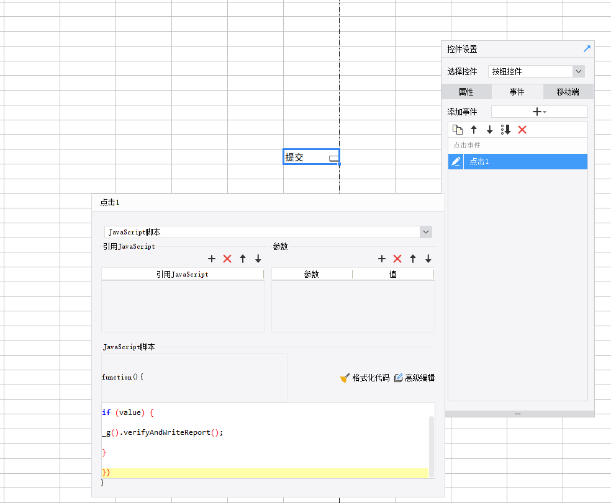Add a new 参数 row with plus icon
The width and height of the screenshot is (611, 503).
point(382,259)
